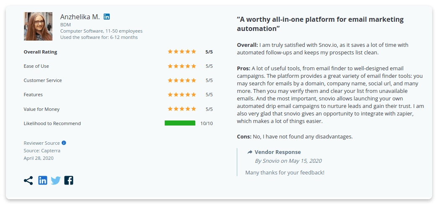This screenshot has height=205, width=438.
Task: Click the 'By Snovio on May 15, 2020' line
Action: (288, 161)
